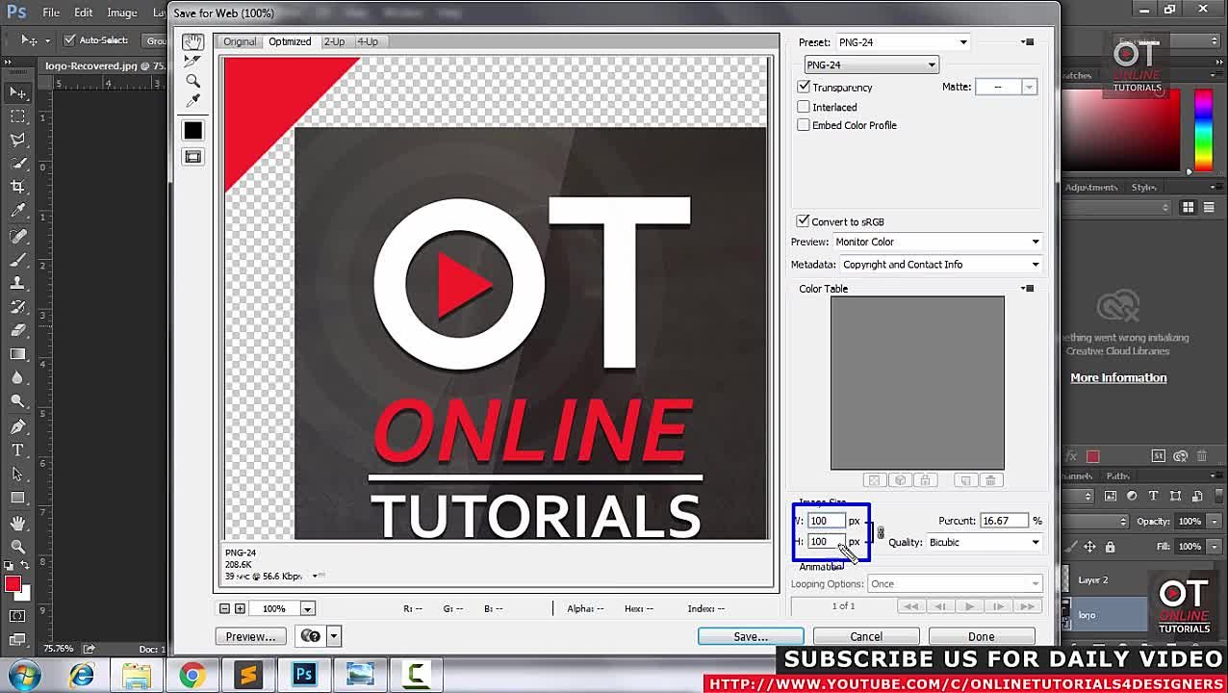The image size is (1228, 693).
Task: Click red foreground color swatch
Action: tap(13, 584)
